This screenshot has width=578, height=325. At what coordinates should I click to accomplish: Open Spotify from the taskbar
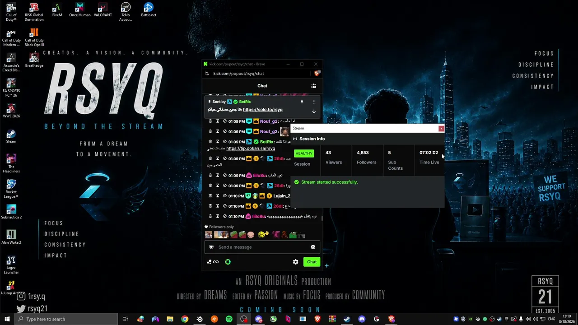tap(229, 319)
